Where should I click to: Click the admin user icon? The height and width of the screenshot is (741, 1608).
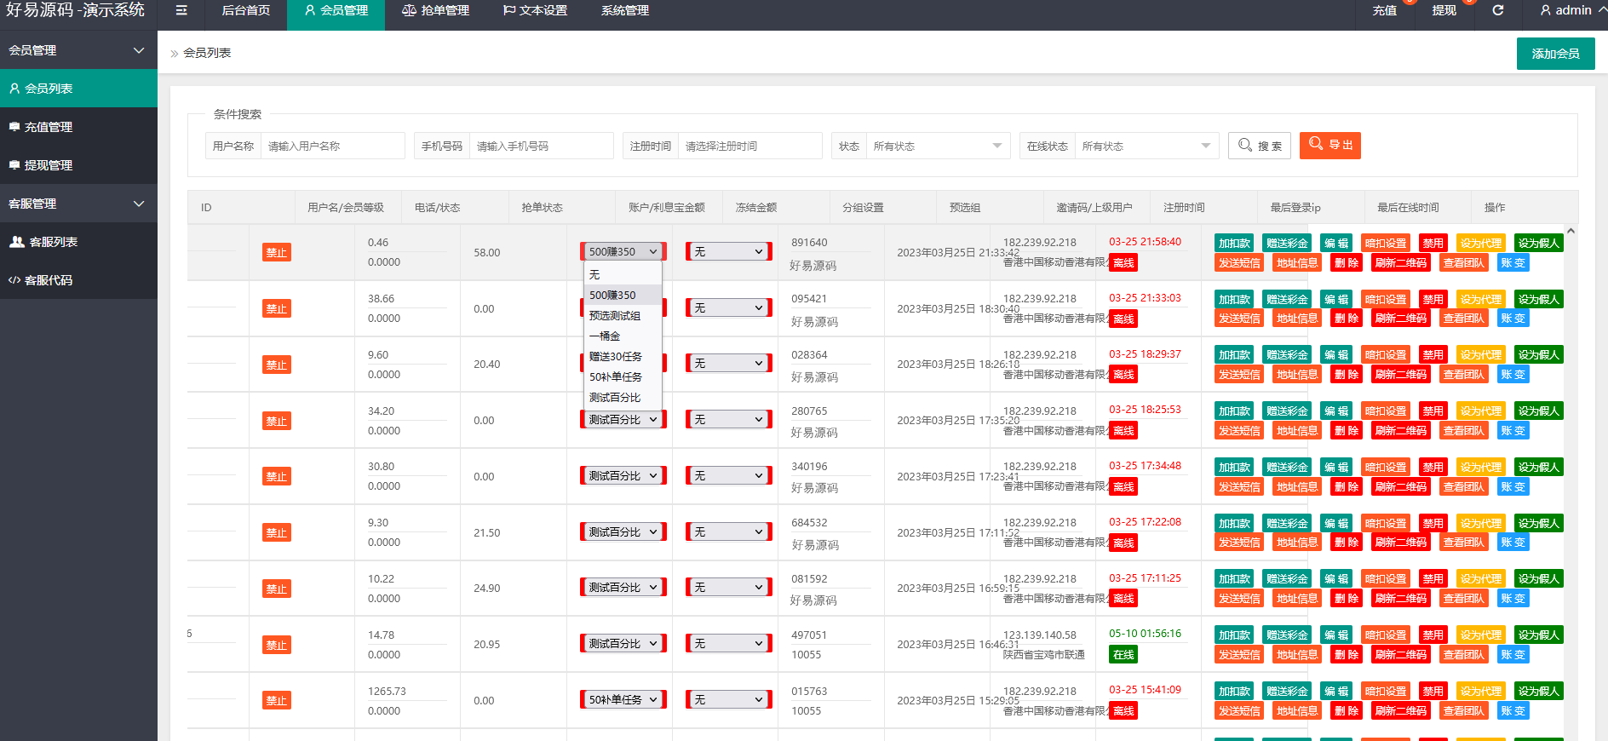[x=1545, y=10]
